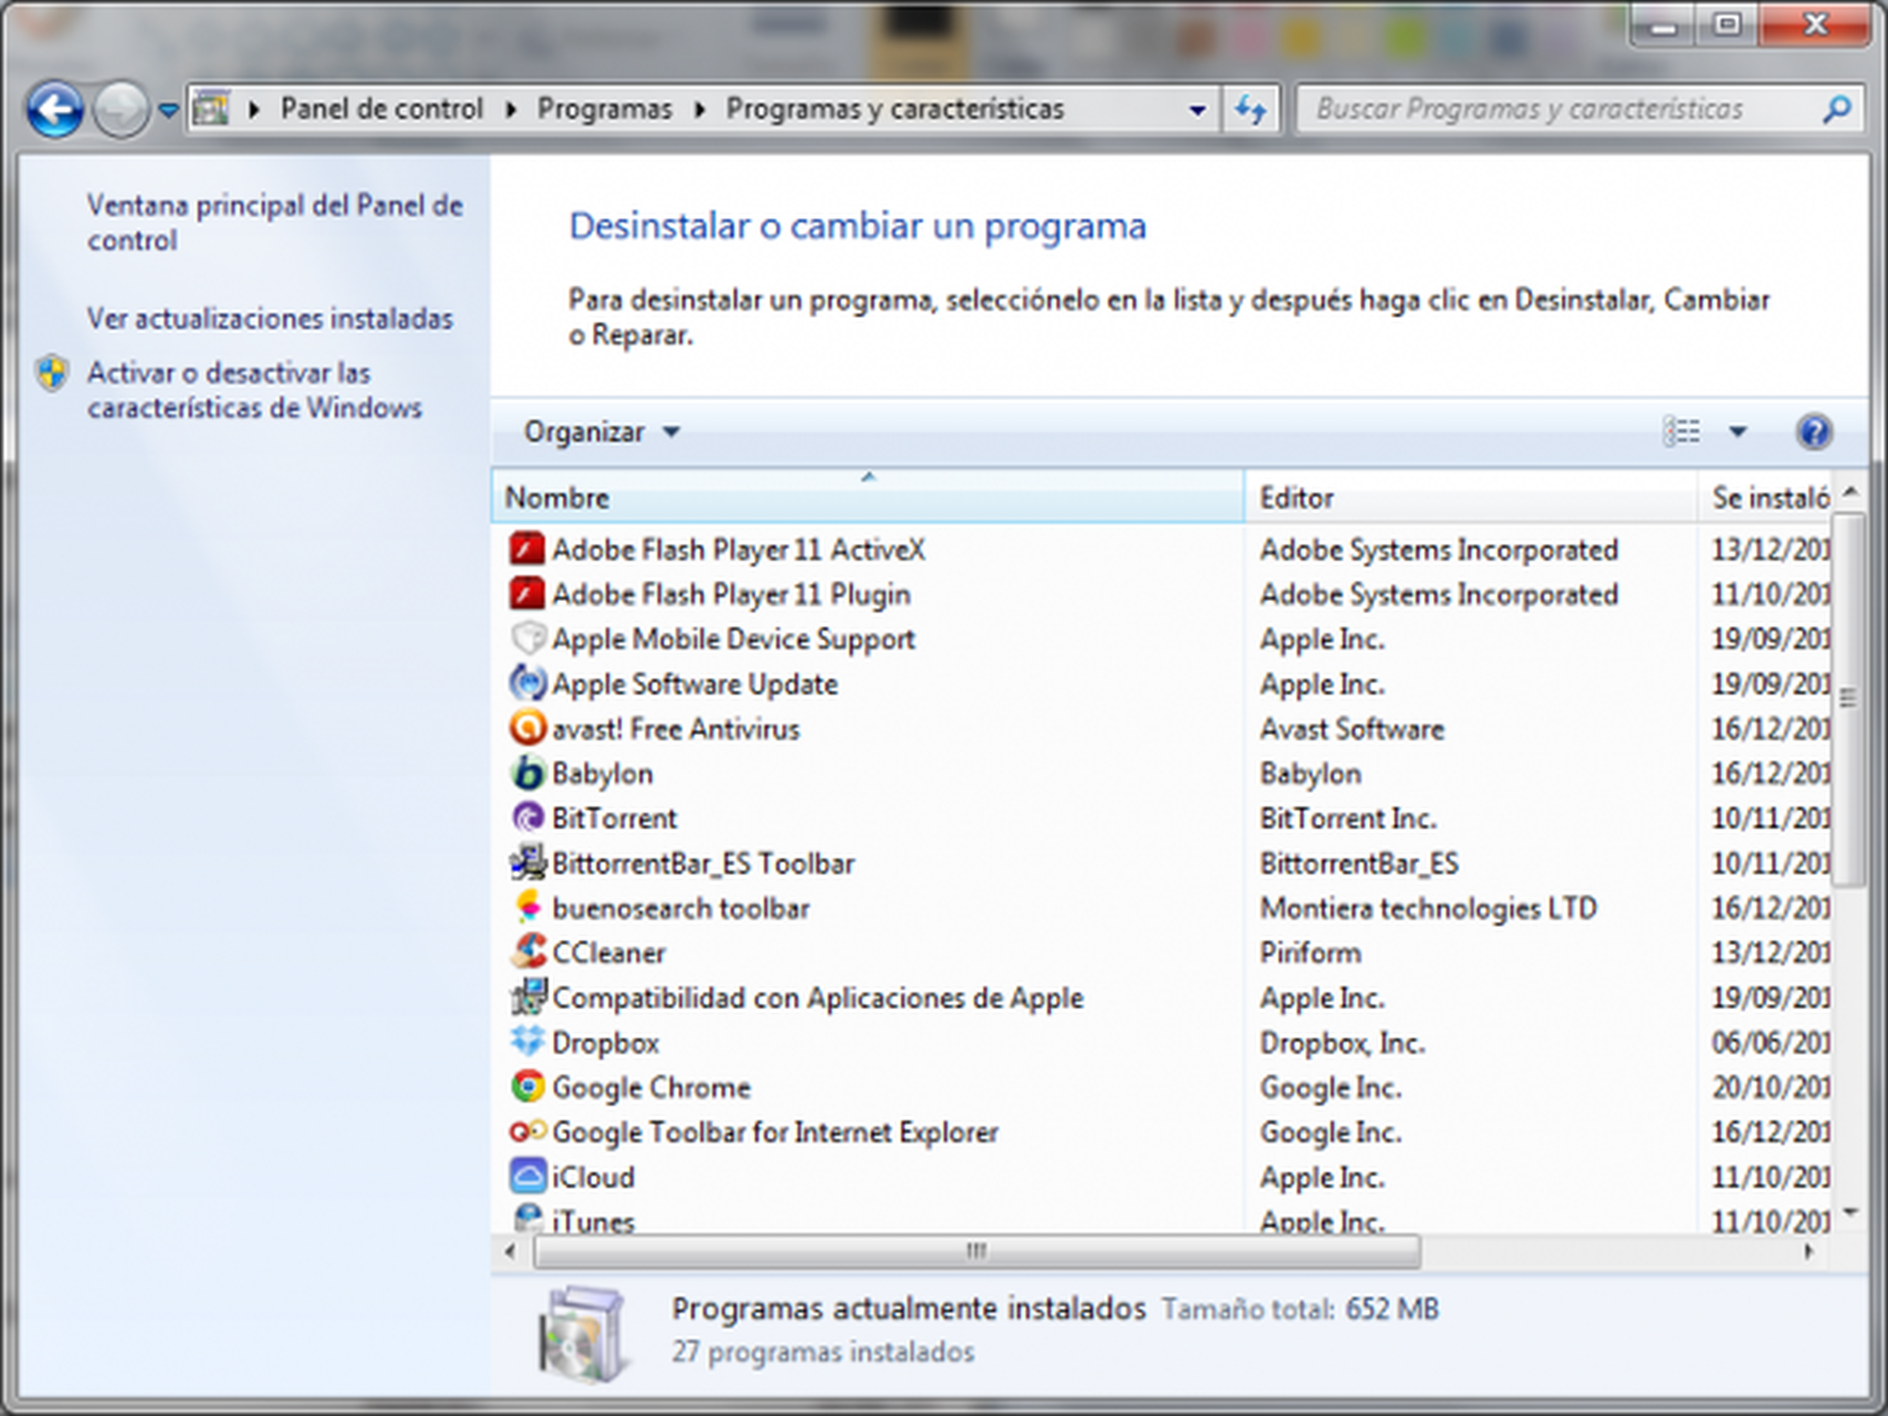Open recent pages dropdown near navigation arrows
This screenshot has height=1416, width=1888.
pos(169,110)
